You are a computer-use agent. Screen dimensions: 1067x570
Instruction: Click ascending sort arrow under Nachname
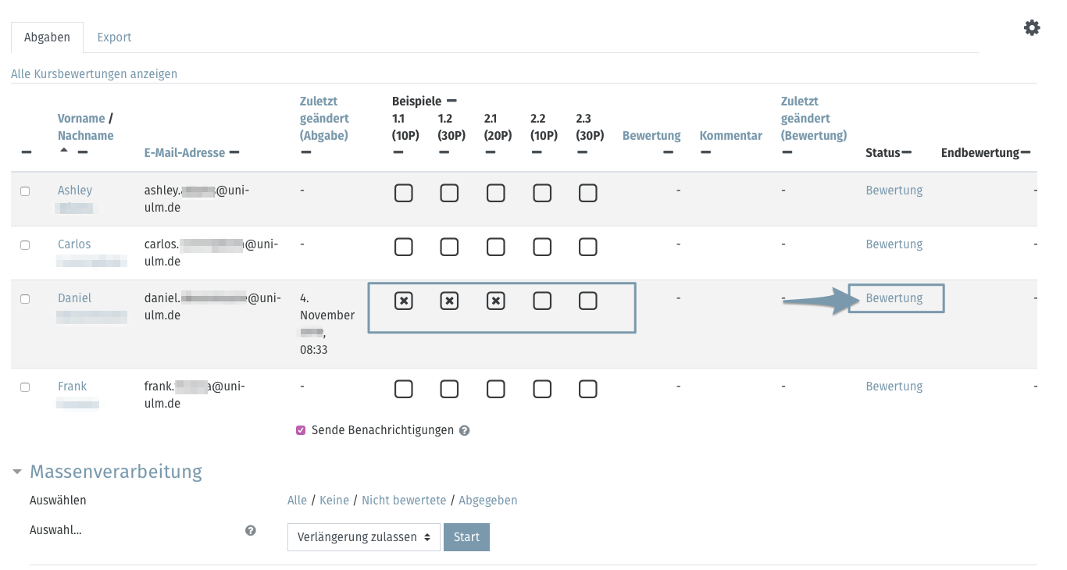(x=64, y=151)
